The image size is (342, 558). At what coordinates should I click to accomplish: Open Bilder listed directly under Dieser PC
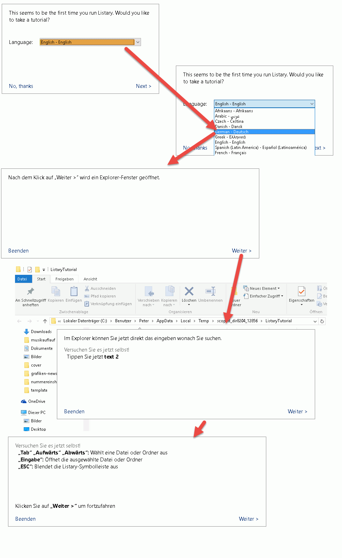(33, 421)
